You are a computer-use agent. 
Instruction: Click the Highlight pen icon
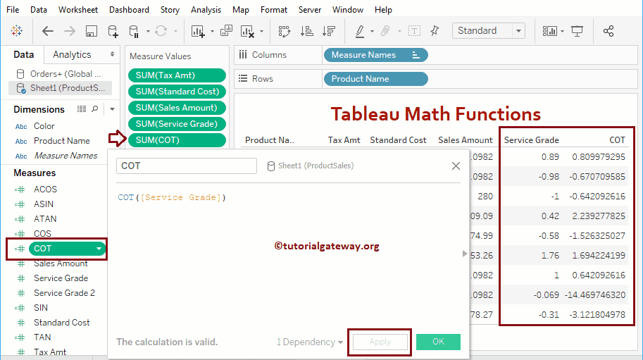pos(360,31)
